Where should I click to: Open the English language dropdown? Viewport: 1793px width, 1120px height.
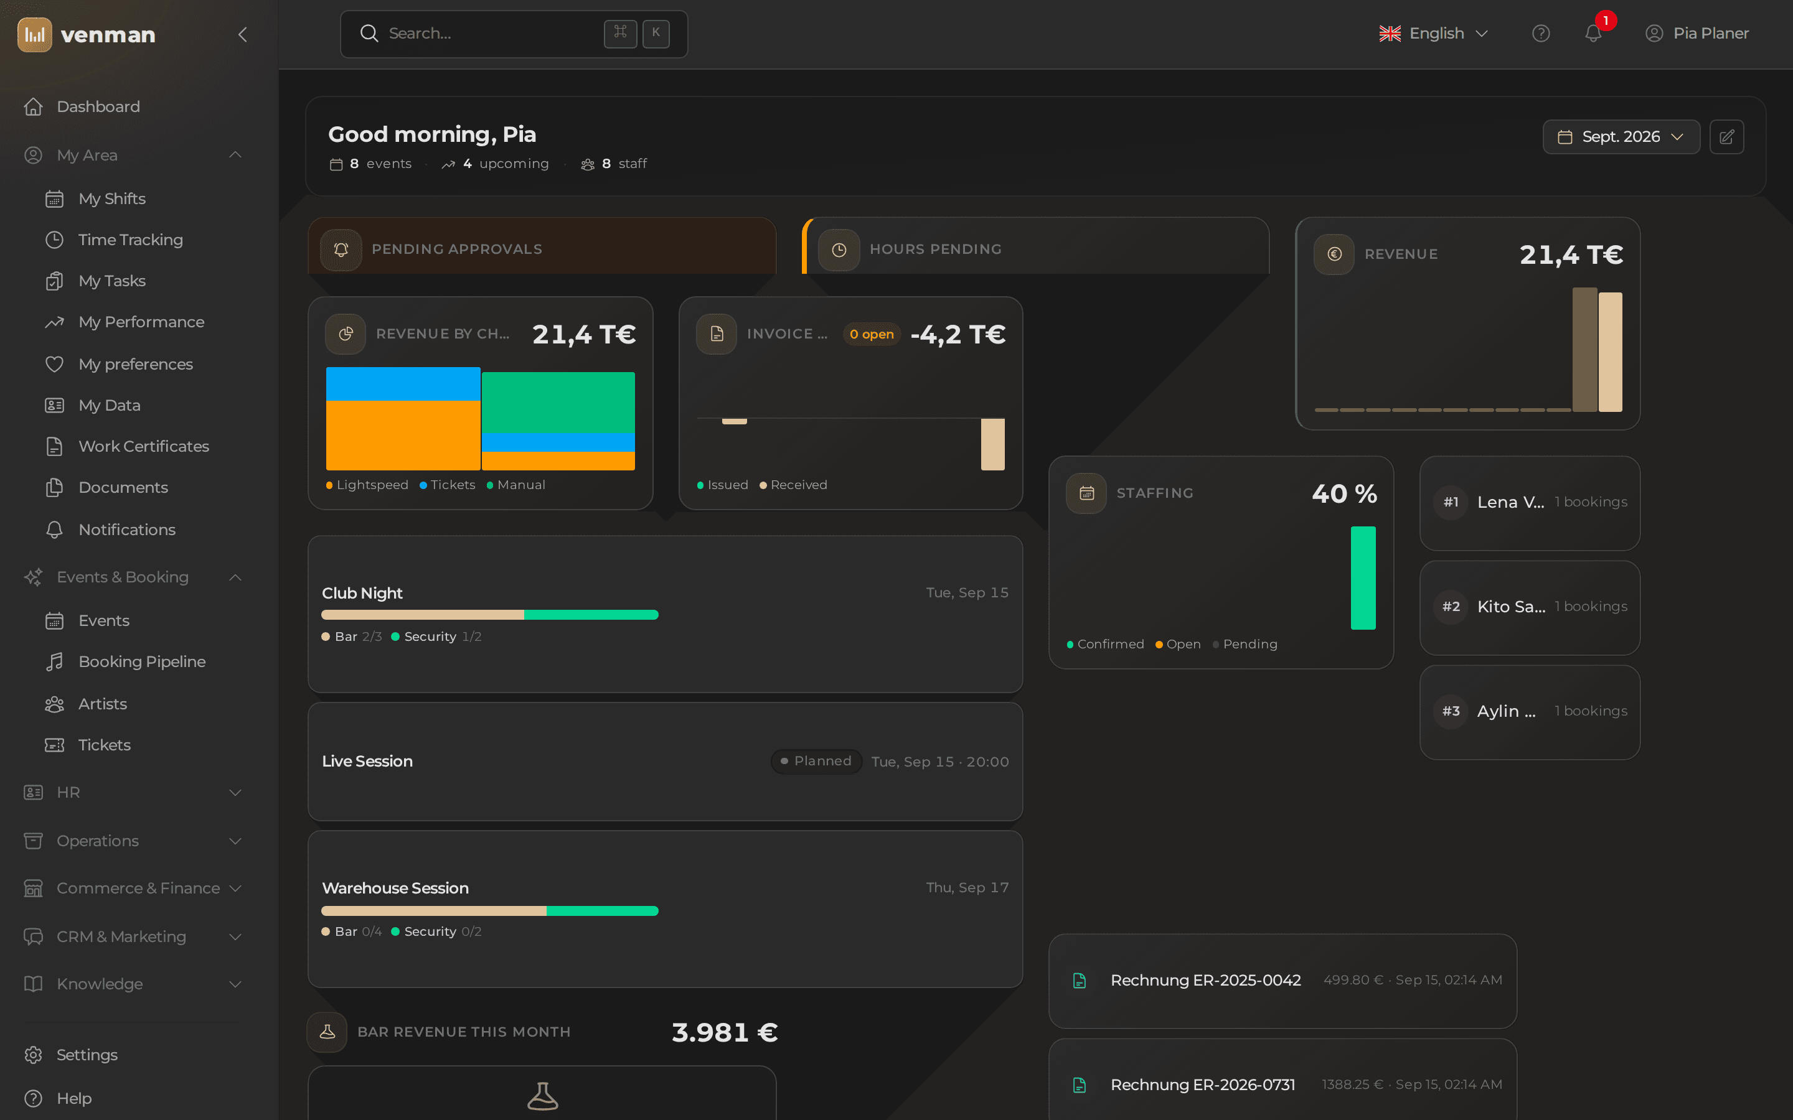tap(1433, 34)
